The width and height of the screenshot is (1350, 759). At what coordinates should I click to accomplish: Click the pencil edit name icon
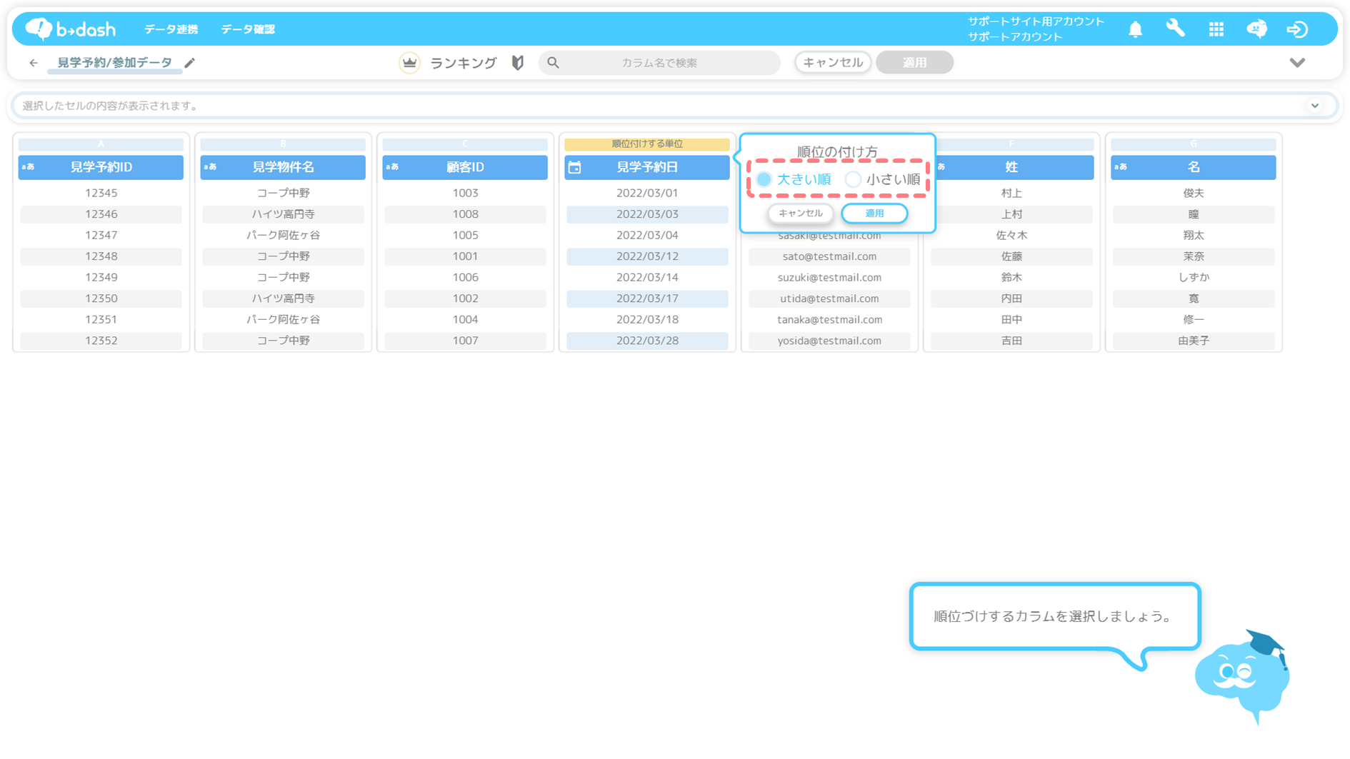(x=189, y=63)
